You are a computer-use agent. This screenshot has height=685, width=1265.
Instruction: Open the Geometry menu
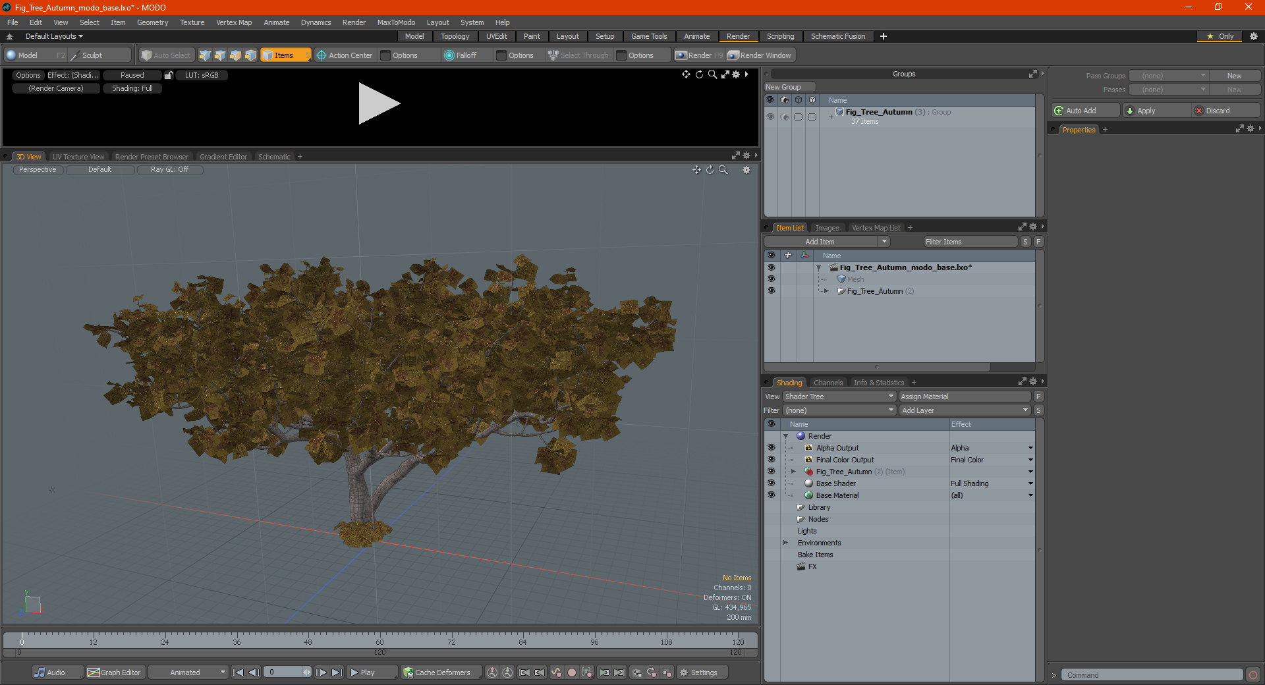tap(152, 22)
